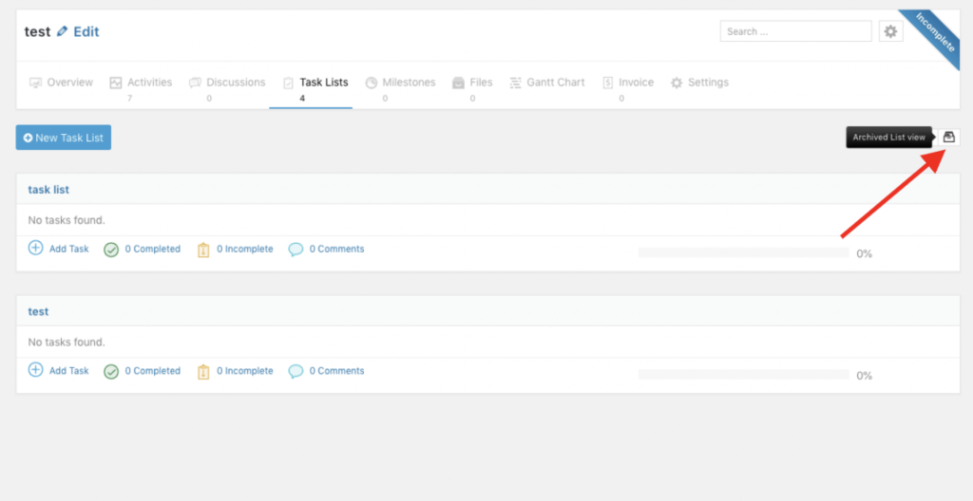
Task: Click orange incomplete icon in 'test' list section
Action: tap(203, 371)
